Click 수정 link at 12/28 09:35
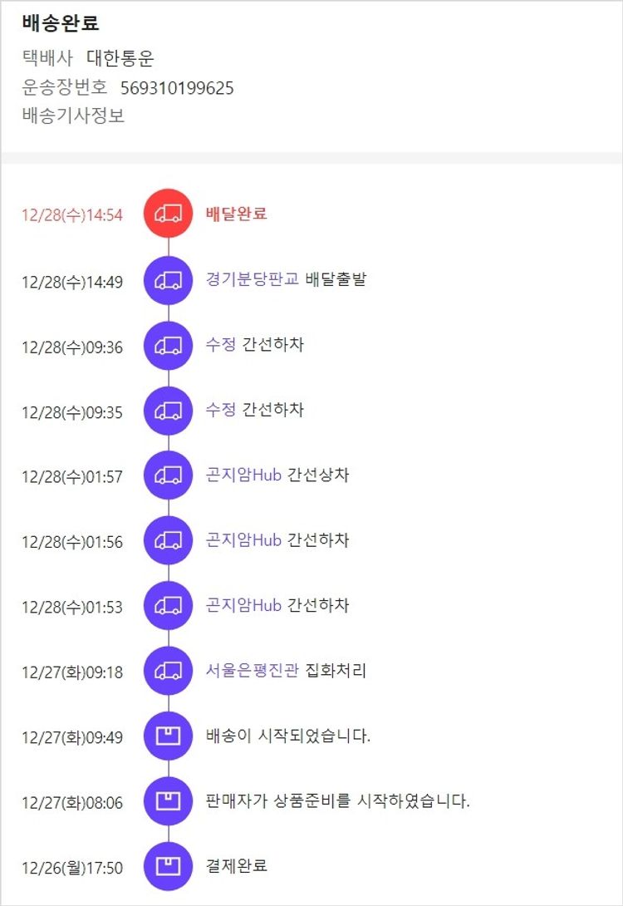 221,410
